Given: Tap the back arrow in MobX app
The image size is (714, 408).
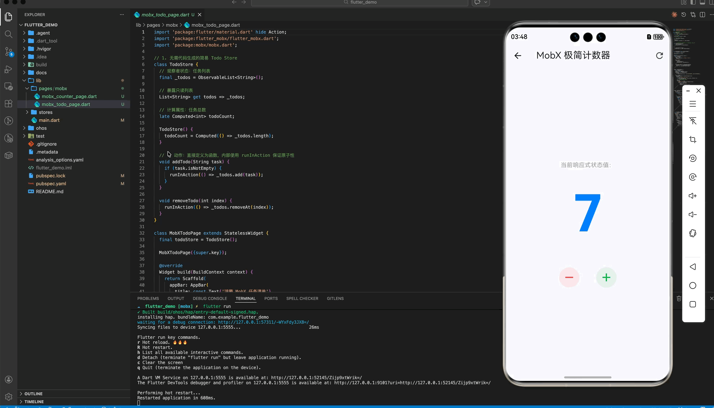Looking at the screenshot, I should click(518, 56).
